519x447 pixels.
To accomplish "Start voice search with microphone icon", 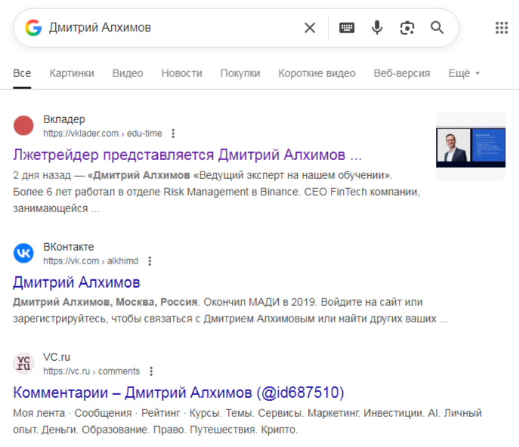I will click(x=377, y=28).
